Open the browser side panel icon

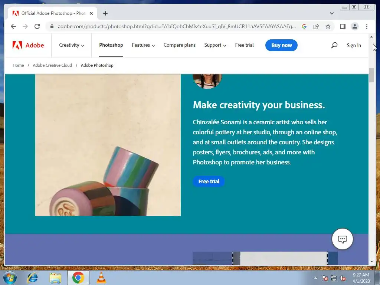click(343, 26)
